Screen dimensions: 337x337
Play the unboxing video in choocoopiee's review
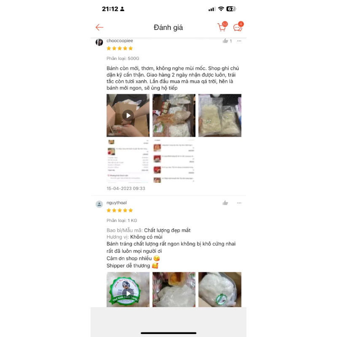pyautogui.click(x=128, y=115)
